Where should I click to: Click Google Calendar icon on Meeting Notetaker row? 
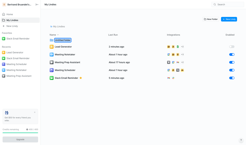pos(169,55)
